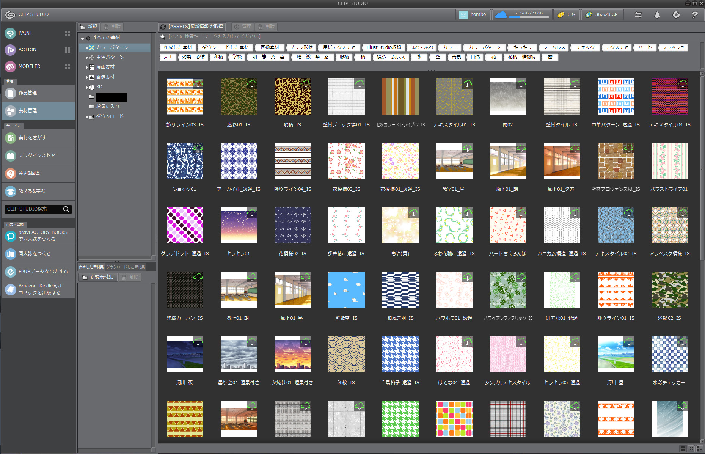705x454 pixels.
Task: Launch CLIP STUDIO PAINT from sidebar
Action: pos(25,33)
